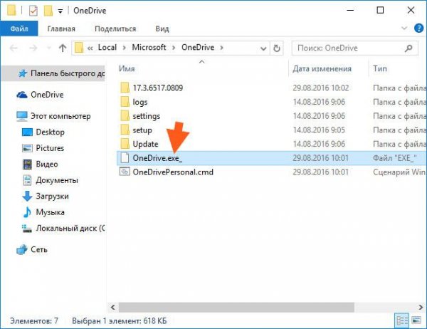The width and height of the screenshot is (427, 329).
Task: Open Customize Quick Access Toolbar dropdown
Action: click(x=60, y=11)
